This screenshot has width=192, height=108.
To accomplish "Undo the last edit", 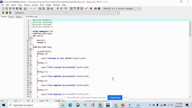I will tap(31, 8).
